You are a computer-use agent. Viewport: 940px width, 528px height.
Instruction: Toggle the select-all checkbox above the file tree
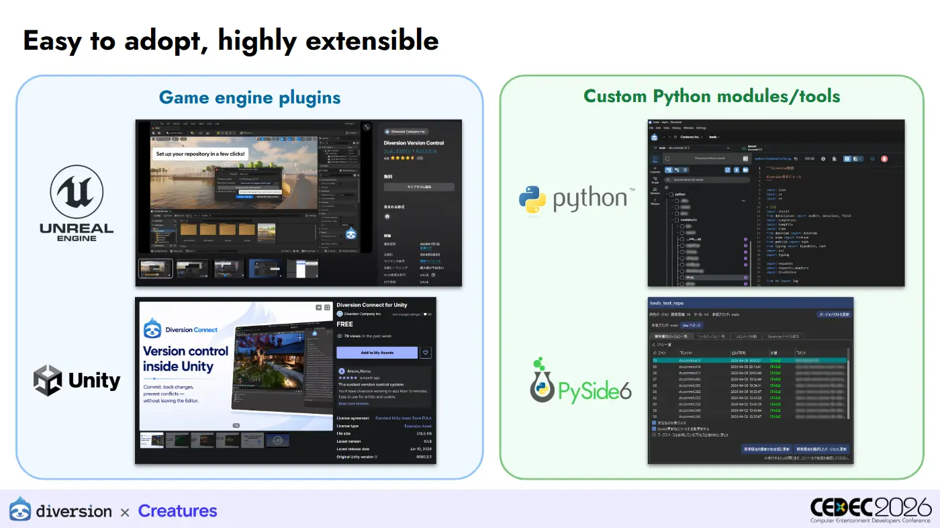pyautogui.click(x=667, y=159)
